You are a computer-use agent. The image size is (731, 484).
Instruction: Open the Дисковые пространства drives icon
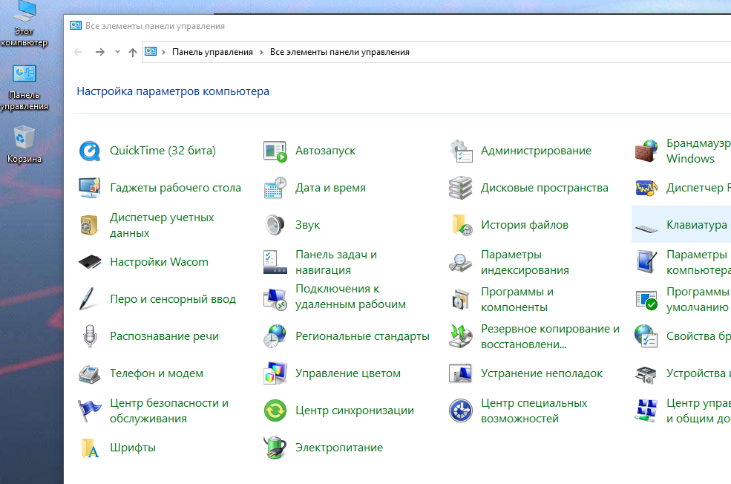coord(461,188)
